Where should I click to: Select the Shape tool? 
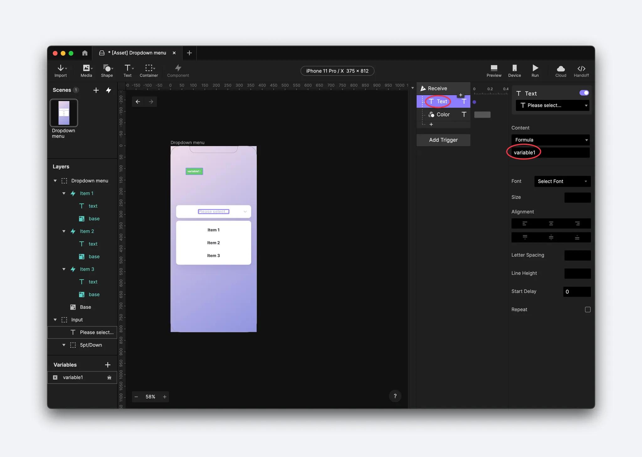(x=107, y=71)
